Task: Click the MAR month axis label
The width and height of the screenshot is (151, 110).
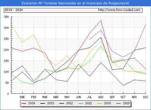Action: click(45, 97)
